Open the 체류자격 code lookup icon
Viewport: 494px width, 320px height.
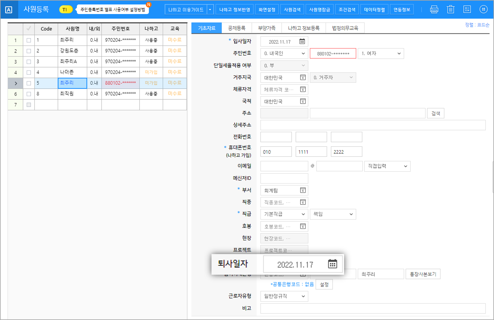(x=303, y=89)
